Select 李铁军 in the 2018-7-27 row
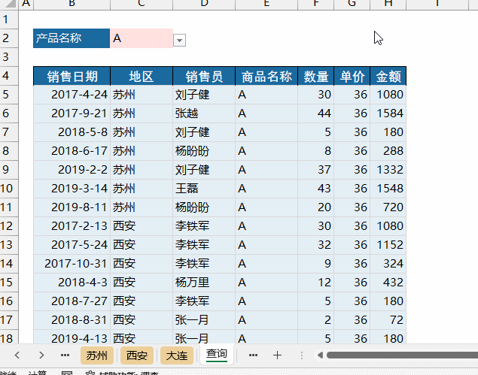Screen dimensions: 478x375 coord(204,301)
